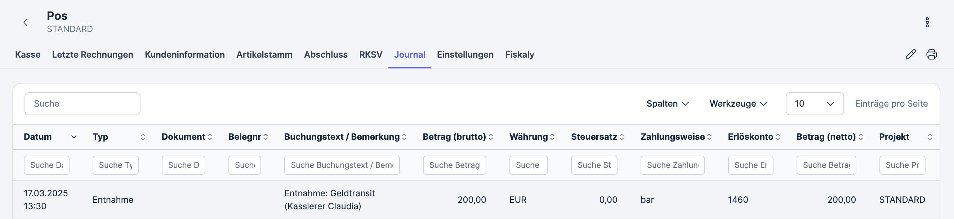This screenshot has width=954, height=219.
Task: Sort by the Belegnr column arrows
Action: click(266, 137)
